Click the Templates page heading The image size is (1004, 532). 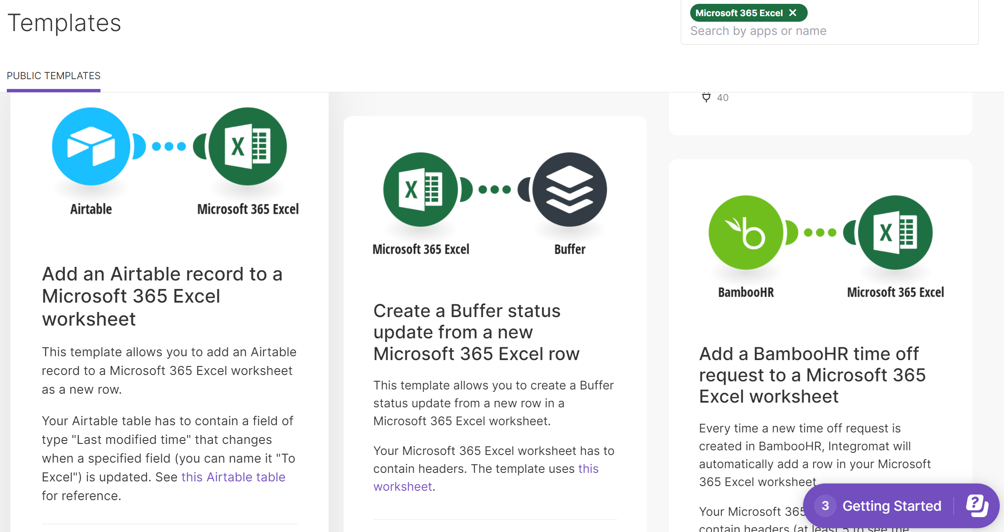coord(64,23)
